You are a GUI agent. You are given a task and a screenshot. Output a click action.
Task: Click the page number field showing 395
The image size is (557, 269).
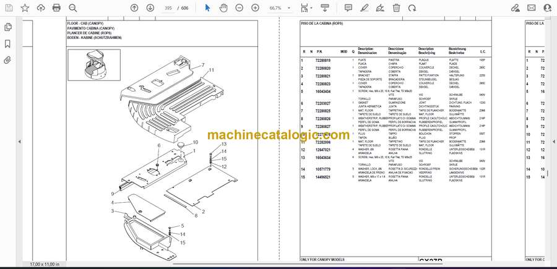[x=168, y=8]
